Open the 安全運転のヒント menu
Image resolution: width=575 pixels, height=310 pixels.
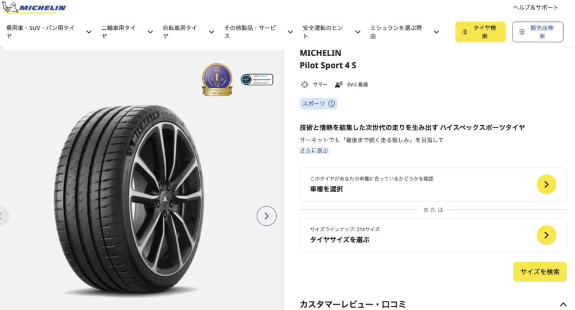pos(325,31)
